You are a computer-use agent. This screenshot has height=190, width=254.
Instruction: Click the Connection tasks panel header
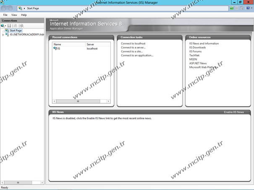coord(150,37)
